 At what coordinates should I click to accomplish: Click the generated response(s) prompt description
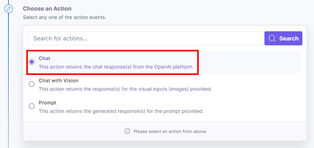[121, 111]
